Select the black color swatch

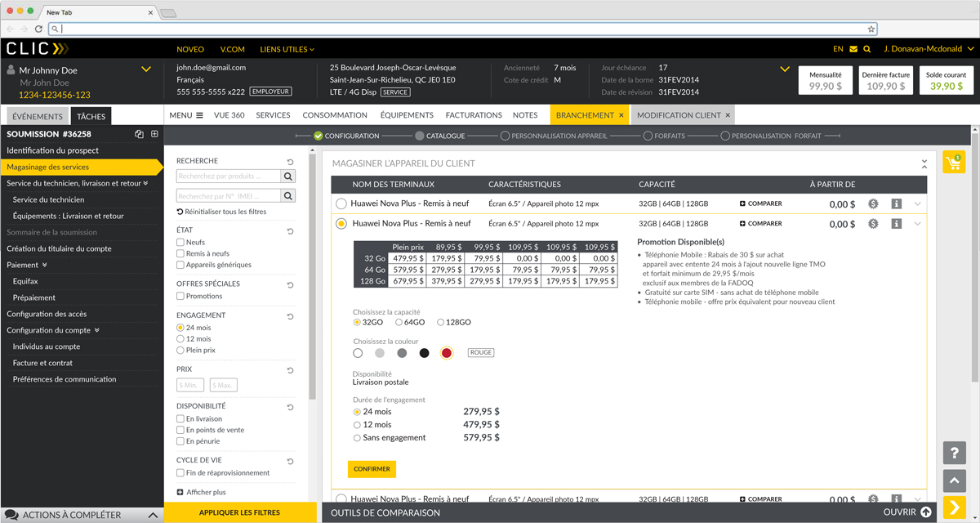(424, 353)
